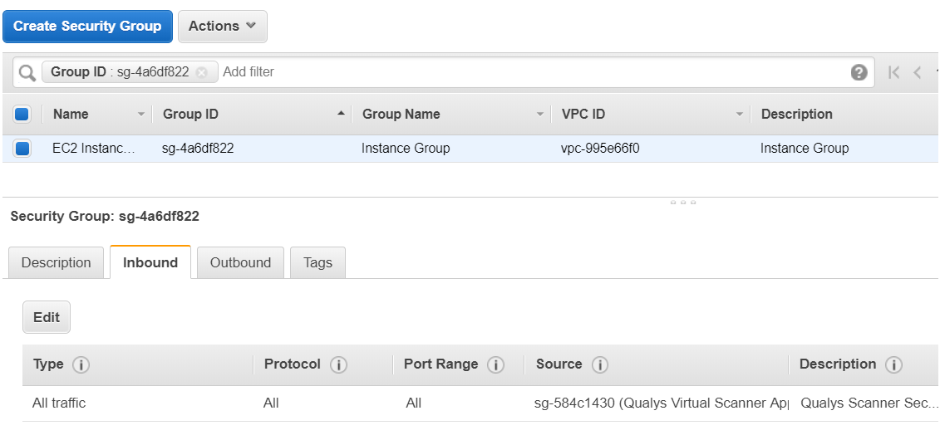The image size is (940, 440).
Task: Open the Actions dropdown menu
Action: click(x=223, y=27)
